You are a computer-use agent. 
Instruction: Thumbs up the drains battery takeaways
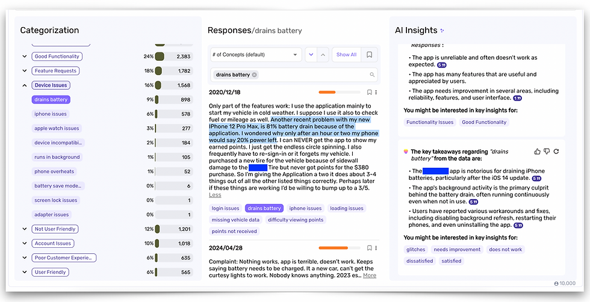pos(537,152)
